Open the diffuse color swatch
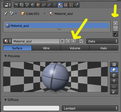Screen dimensions: 121x112 [31, 108]
